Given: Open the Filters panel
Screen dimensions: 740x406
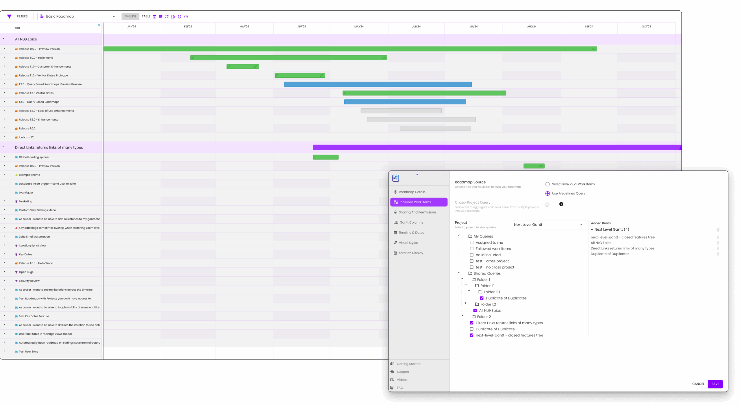Looking at the screenshot, I should tap(18, 16).
